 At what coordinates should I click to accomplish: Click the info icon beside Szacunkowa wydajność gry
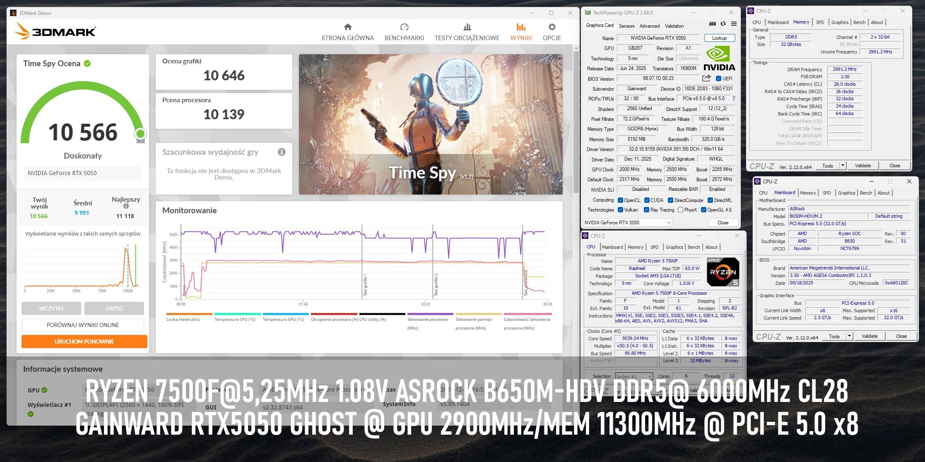282,152
